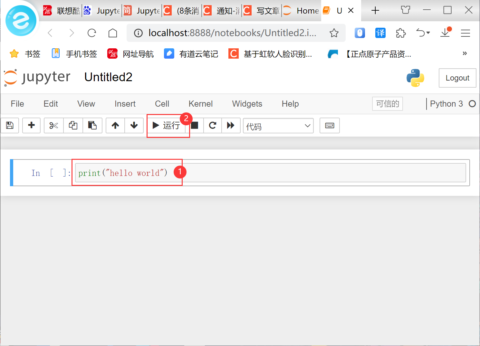Click the Jupyter logo to go home
Image resolution: width=480 pixels, height=346 pixels.
pos(37,77)
